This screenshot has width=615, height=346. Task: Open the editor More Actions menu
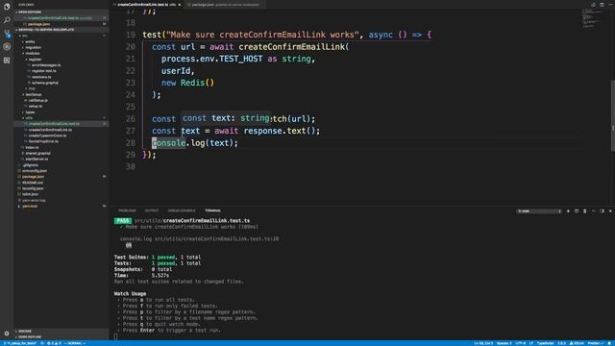(x=610, y=5)
